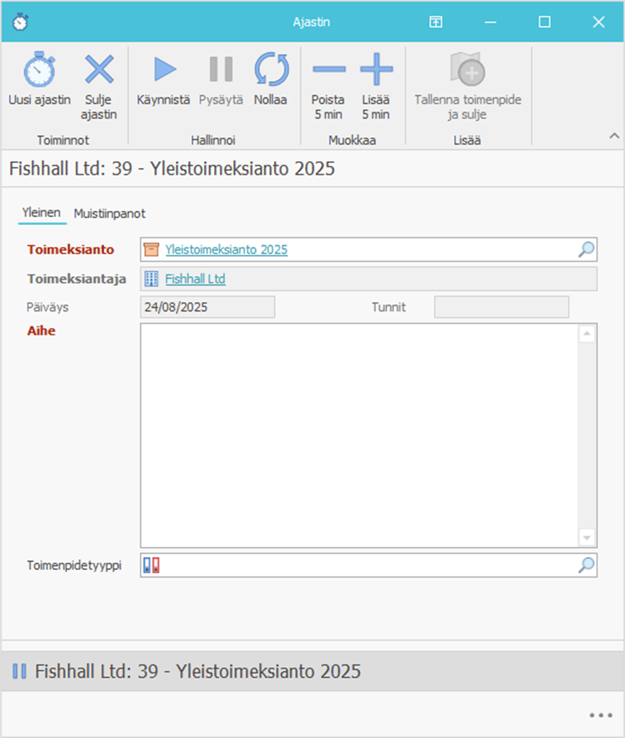This screenshot has width=625, height=738.
Task: Click the Toimenpidetyyppi input field
Action: click(368, 566)
